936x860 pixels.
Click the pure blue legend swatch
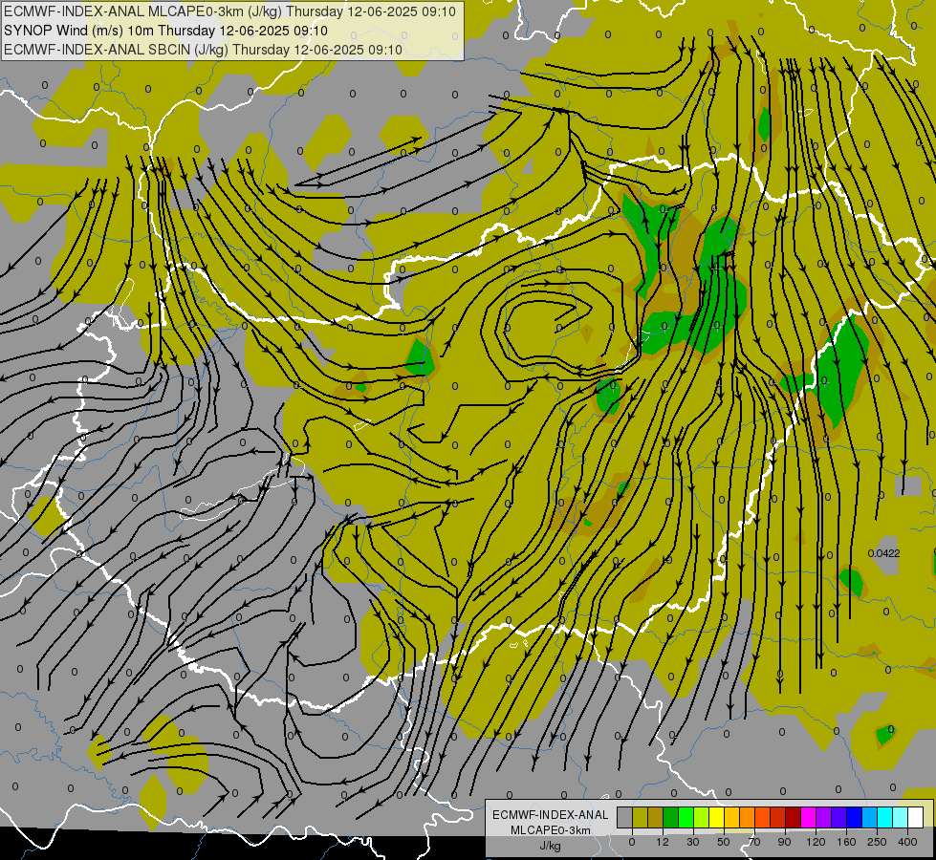(855, 817)
